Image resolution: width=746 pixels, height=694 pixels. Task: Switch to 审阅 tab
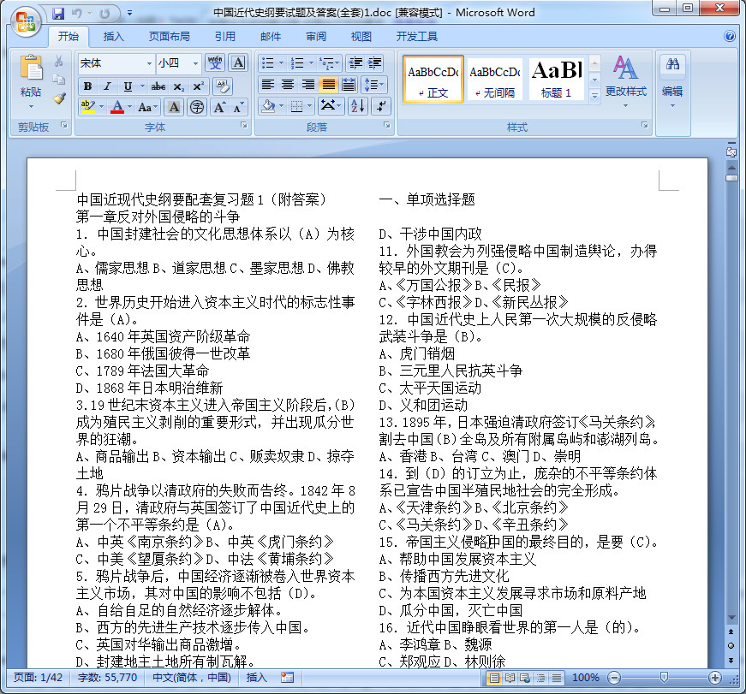[316, 37]
